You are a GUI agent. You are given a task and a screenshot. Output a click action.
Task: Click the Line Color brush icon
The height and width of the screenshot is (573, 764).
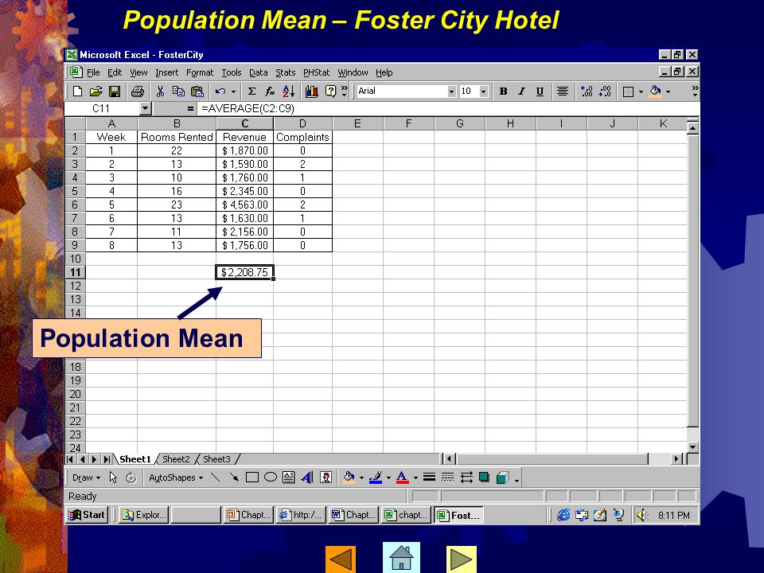375,477
